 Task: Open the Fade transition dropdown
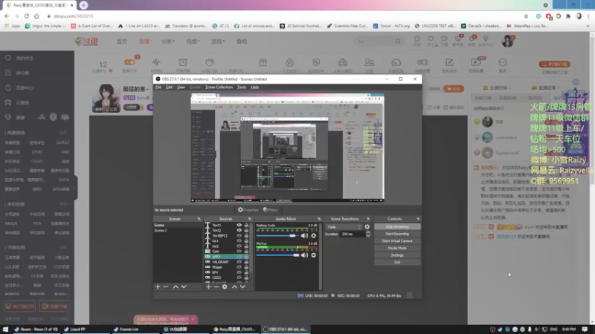click(x=344, y=227)
